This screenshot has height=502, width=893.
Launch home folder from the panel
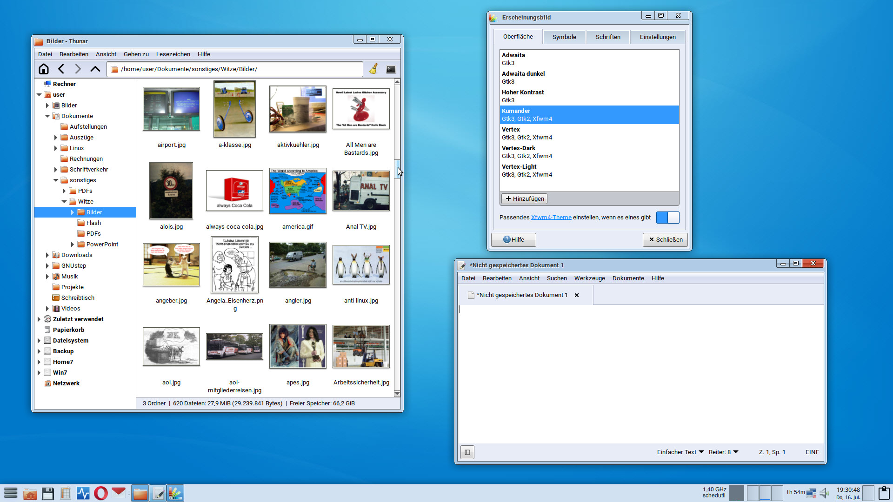(x=30, y=493)
